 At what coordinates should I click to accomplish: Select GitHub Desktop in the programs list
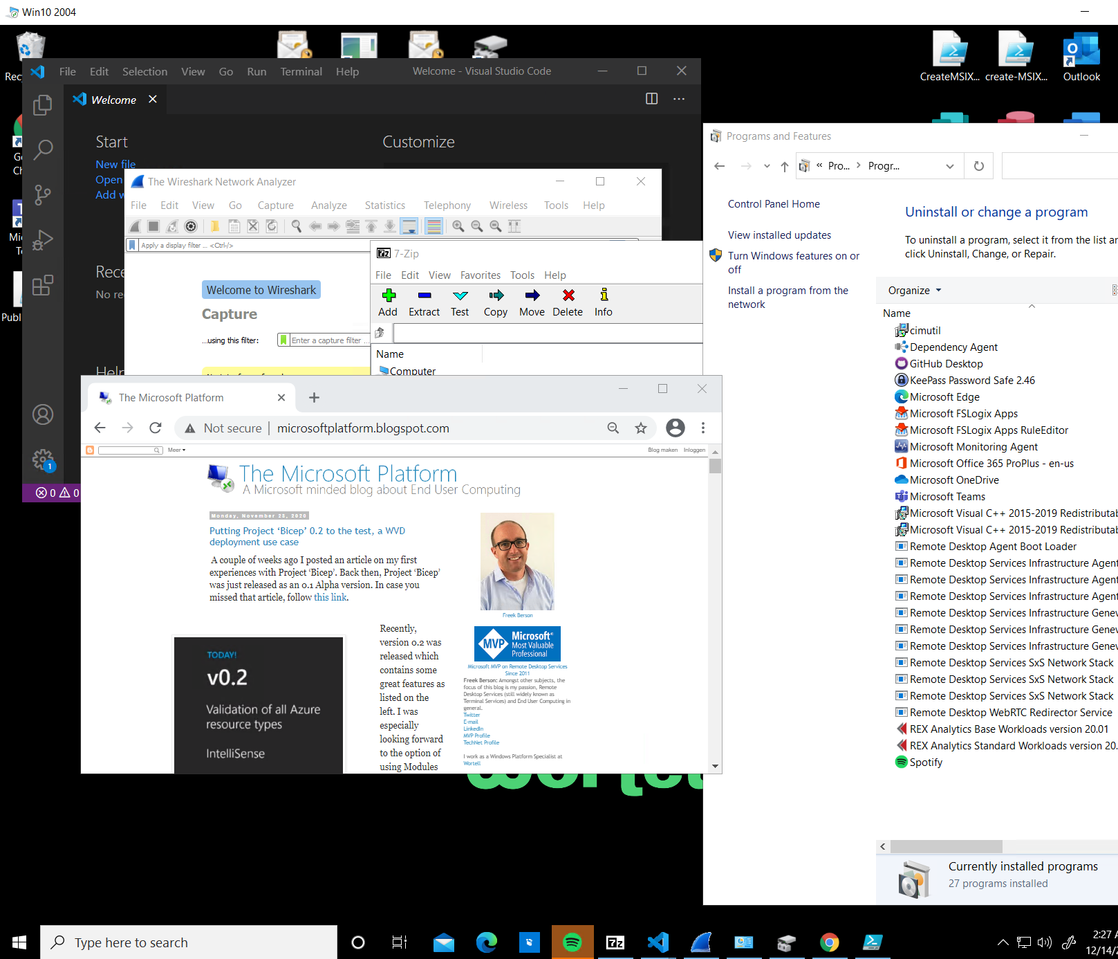pyautogui.click(x=946, y=364)
